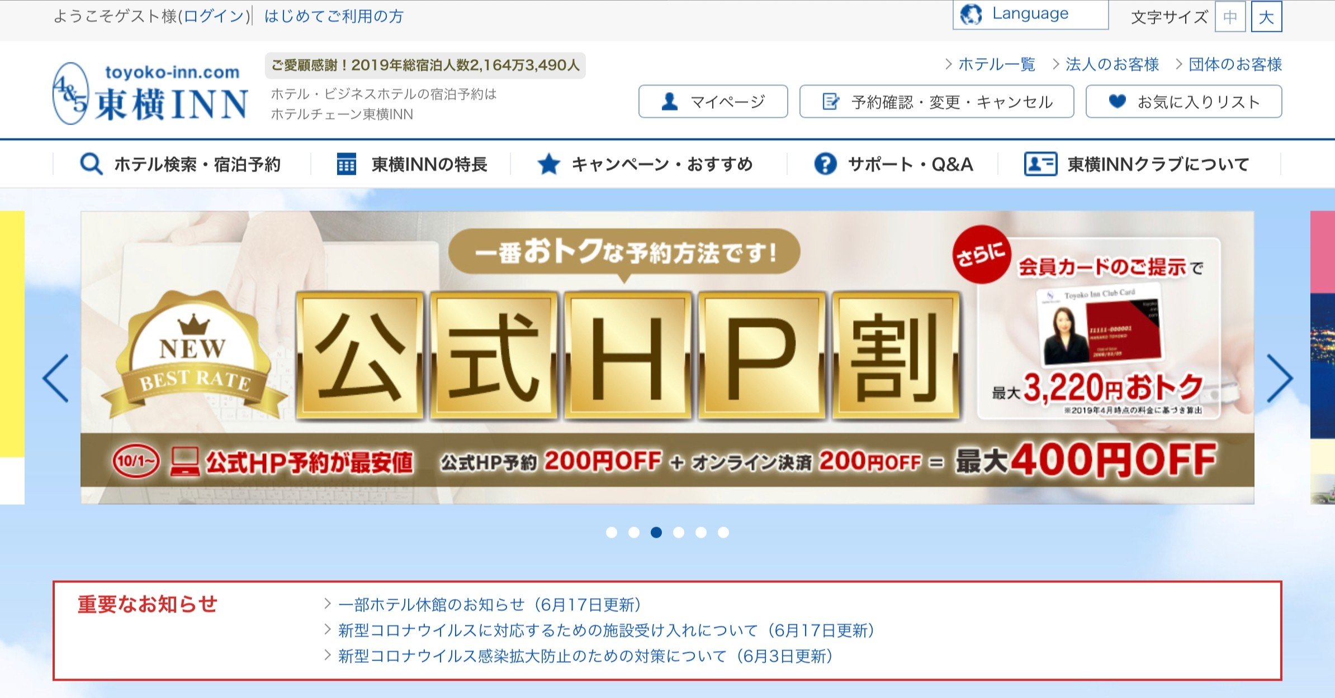
Task: Click the edit note icon in 予約確認 button
Action: (831, 102)
